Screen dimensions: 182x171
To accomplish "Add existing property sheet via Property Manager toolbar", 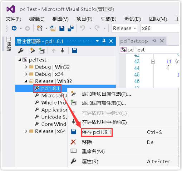I will pos(41,50).
